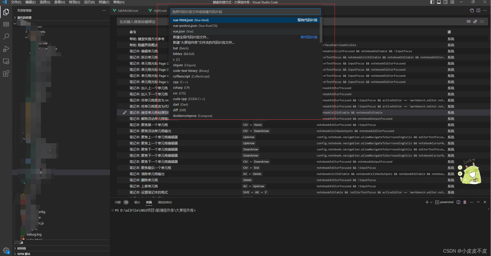Open Remote Explorer view in activity bar
The height and width of the screenshot is (256, 491).
coord(6,61)
